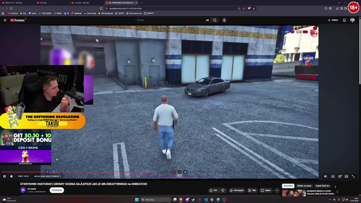Open the Kick bookmark
Viewport: 361px width, 203px height.
23,13
